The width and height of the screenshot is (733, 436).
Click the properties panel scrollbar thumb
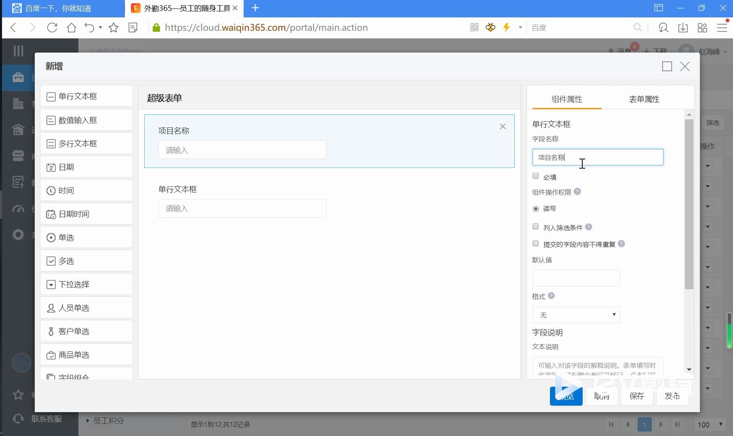click(x=689, y=204)
